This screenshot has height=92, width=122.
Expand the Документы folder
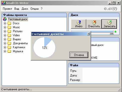(5, 43)
